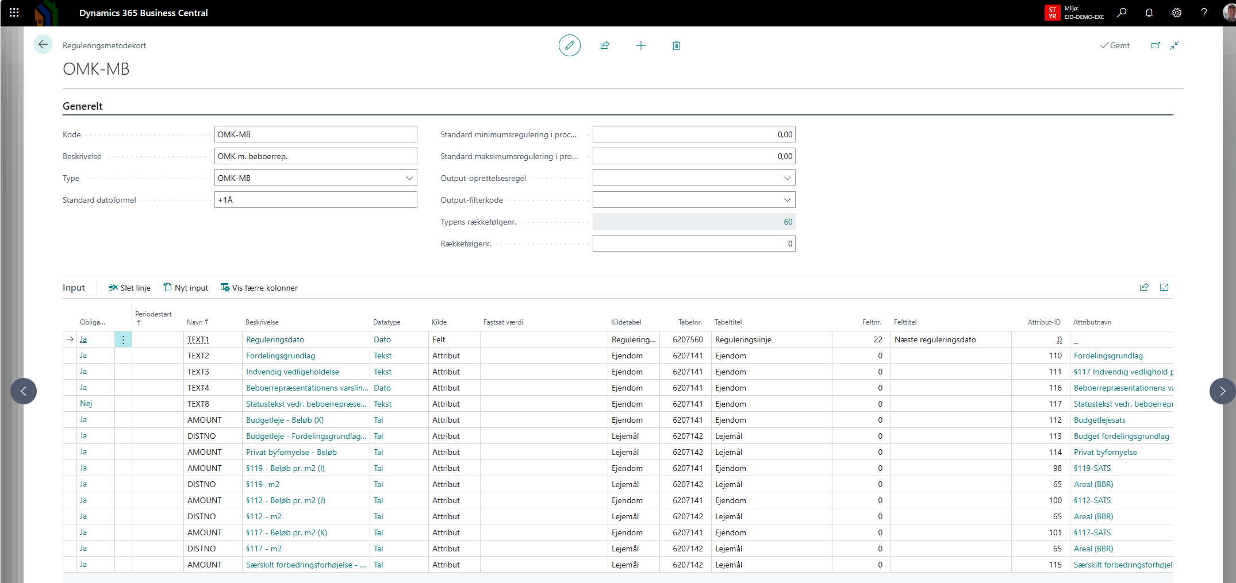Open Output-filterkode dropdown

click(x=787, y=200)
